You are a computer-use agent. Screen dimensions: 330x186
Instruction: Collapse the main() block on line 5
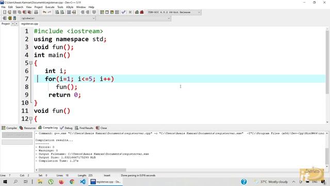coord(31,63)
